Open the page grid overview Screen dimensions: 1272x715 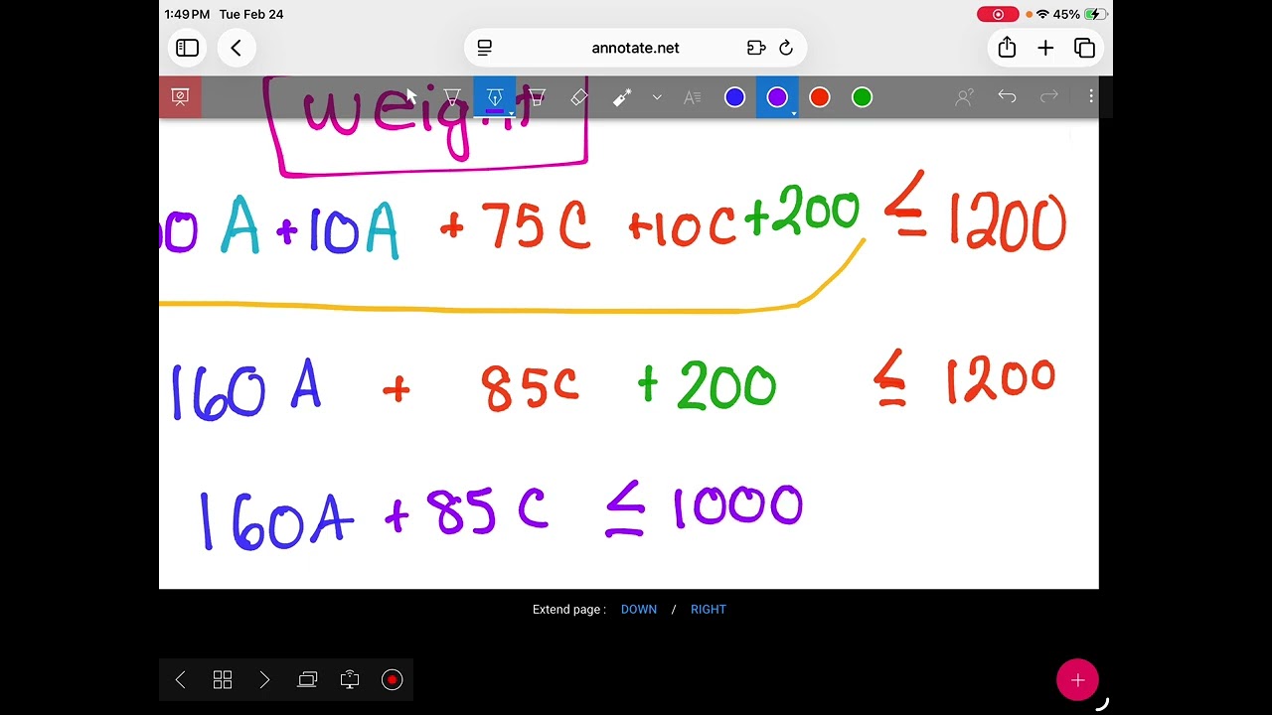(x=223, y=680)
